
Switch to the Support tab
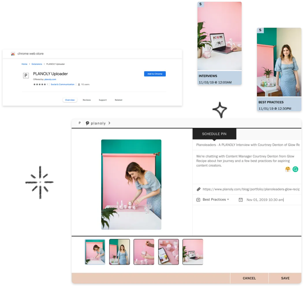tap(103, 100)
